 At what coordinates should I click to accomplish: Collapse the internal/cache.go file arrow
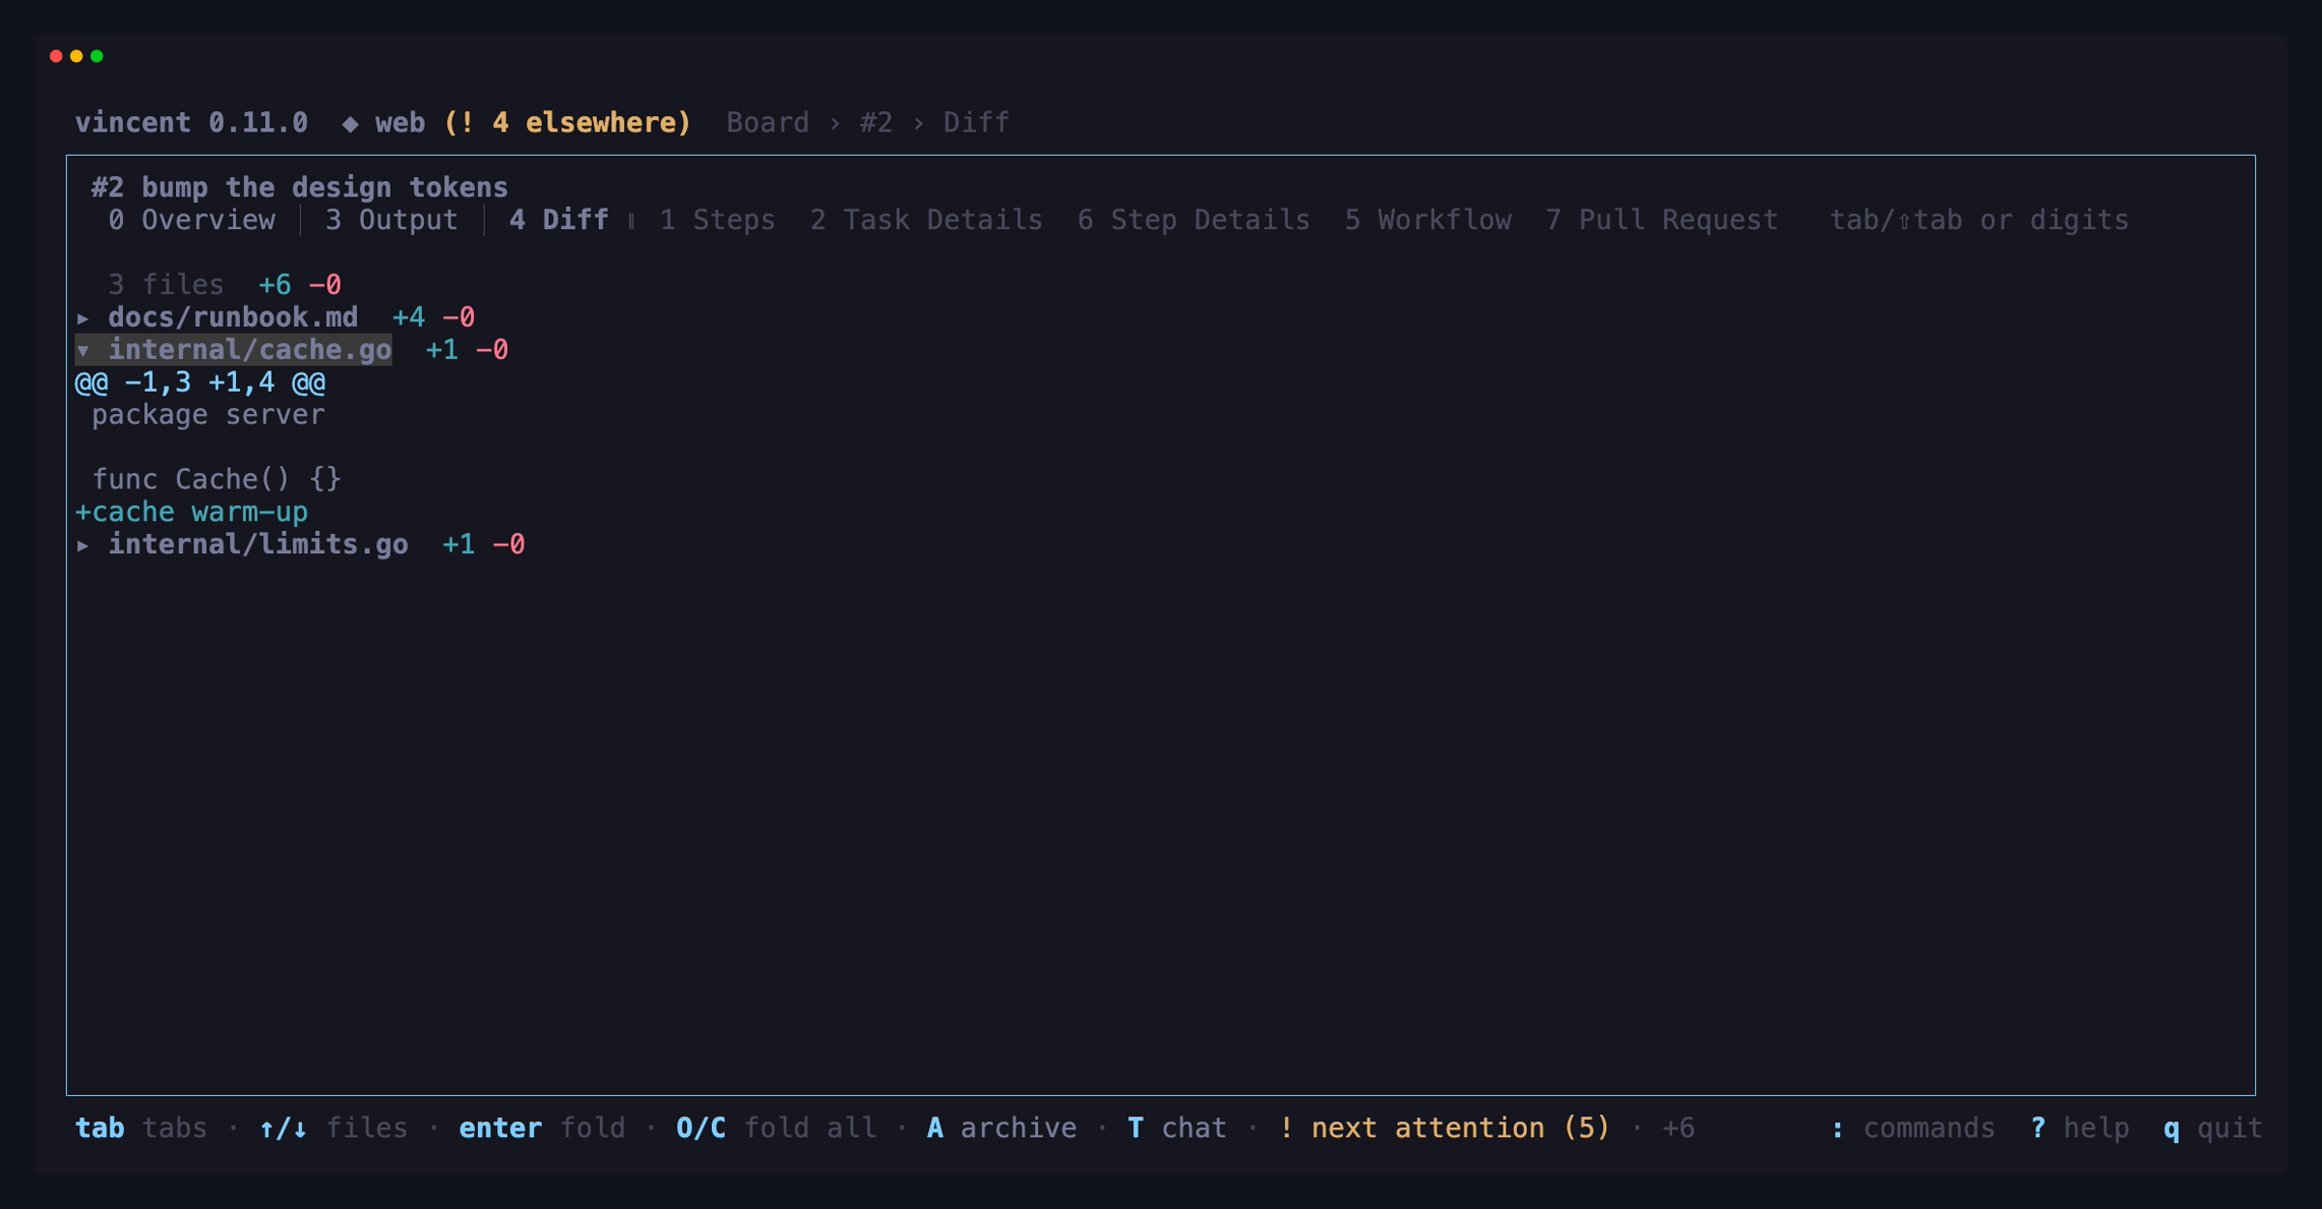(x=83, y=350)
